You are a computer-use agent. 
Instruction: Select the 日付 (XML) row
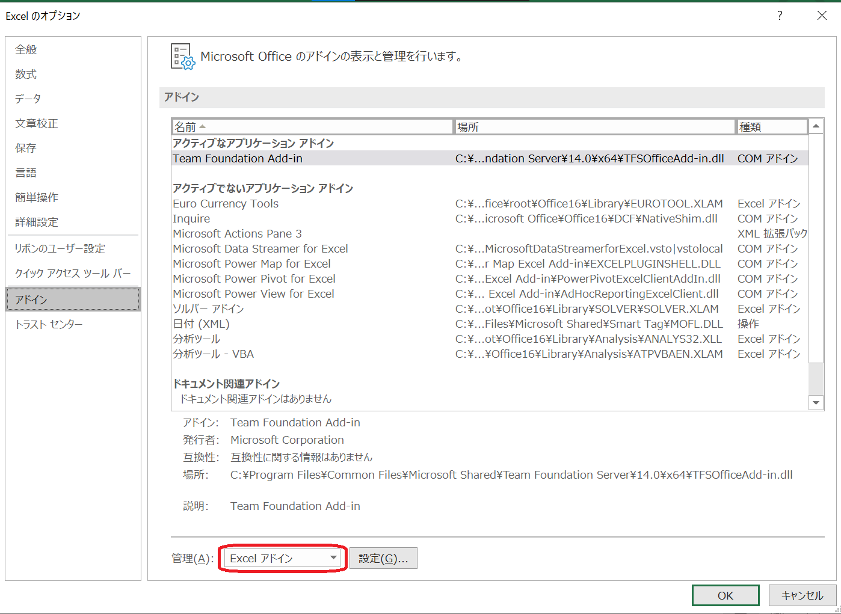pyautogui.click(x=490, y=324)
